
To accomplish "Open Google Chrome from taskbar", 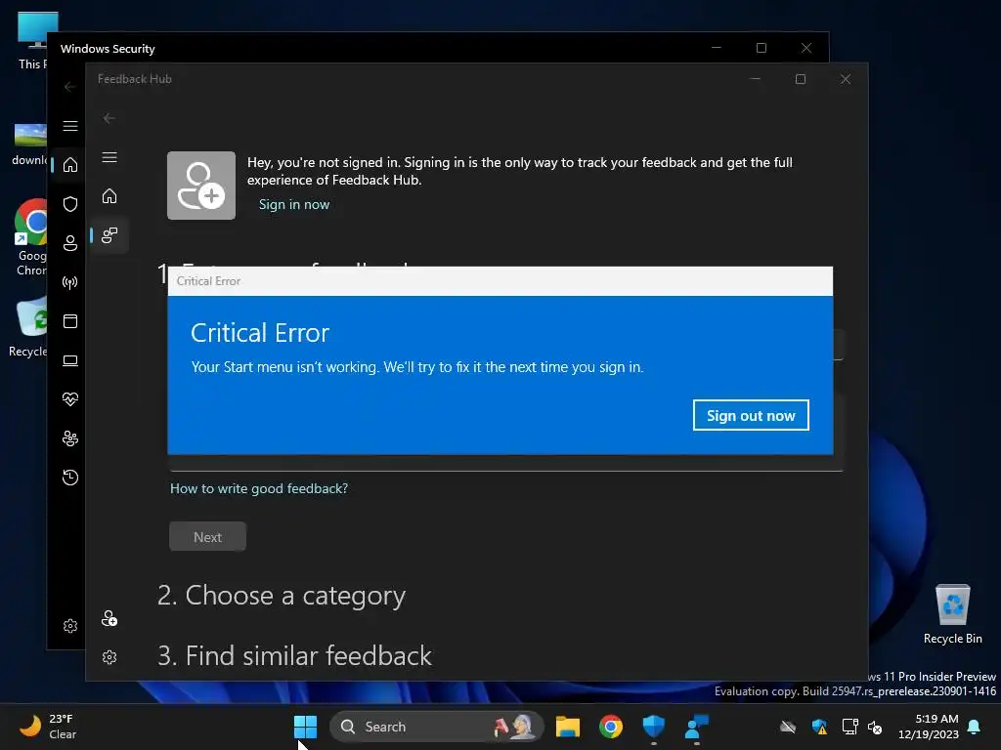I will (611, 727).
